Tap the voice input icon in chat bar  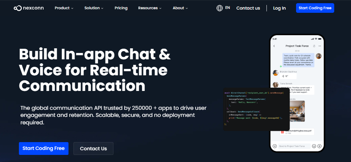pos(275,146)
